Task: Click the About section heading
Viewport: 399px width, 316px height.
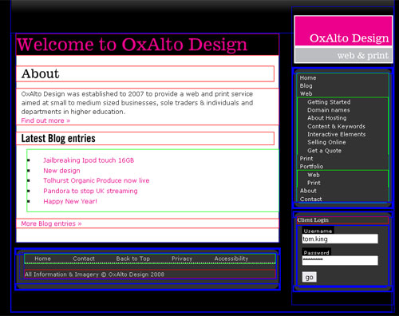Action: [x=40, y=73]
